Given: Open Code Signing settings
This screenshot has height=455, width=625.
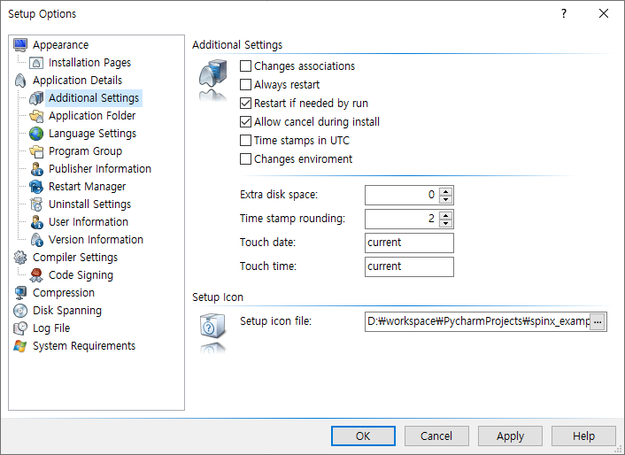Looking at the screenshot, I should (81, 275).
